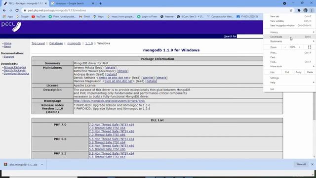
Task: Open Derick Rethans wishlist link
Action: point(148,78)
